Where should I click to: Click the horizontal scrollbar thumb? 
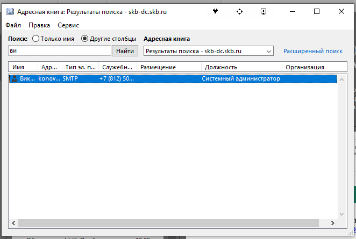click(168, 223)
